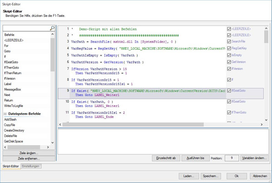Click the Speichern button
This screenshot has height=183, width=272.
pyautogui.click(x=211, y=176)
